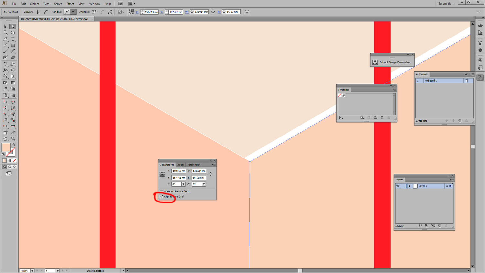Open artboard navigation dropdown in status bar
Image resolution: width=485 pixels, height=273 pixels.
click(x=58, y=271)
